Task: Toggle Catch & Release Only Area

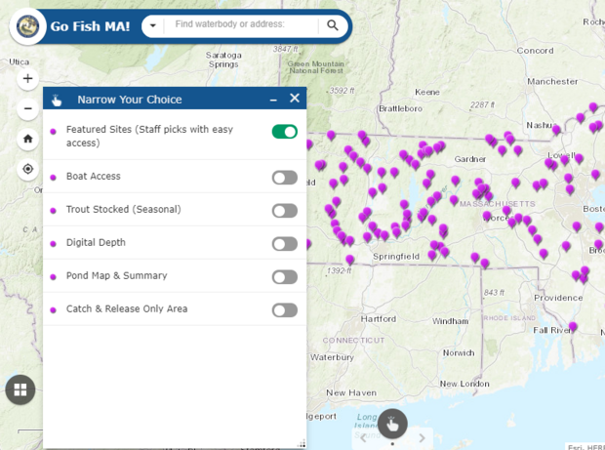Action: pos(284,309)
